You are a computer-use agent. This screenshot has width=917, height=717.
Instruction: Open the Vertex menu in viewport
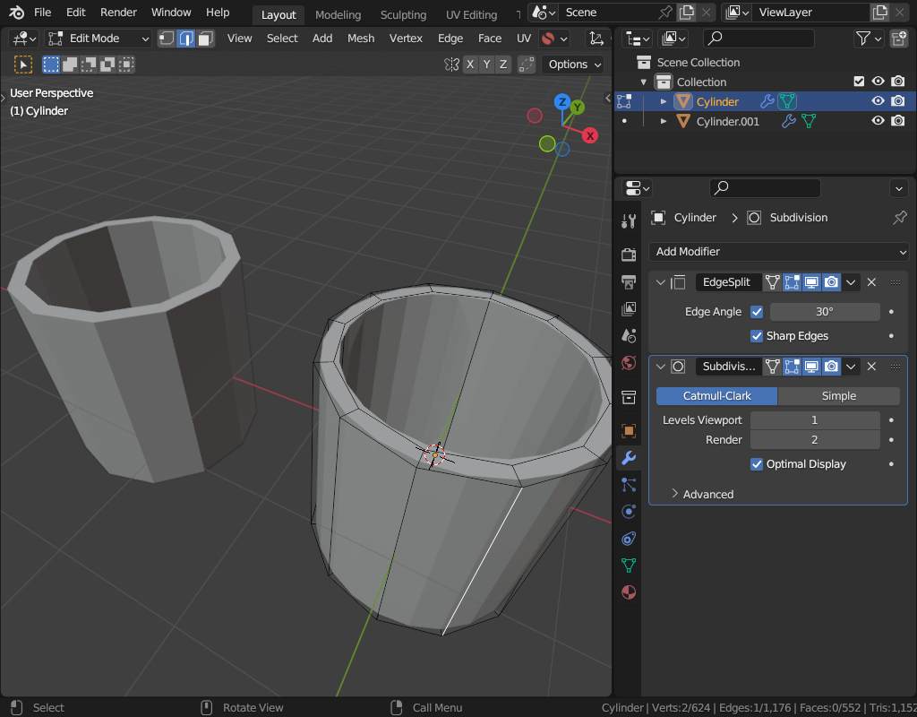[x=406, y=39]
